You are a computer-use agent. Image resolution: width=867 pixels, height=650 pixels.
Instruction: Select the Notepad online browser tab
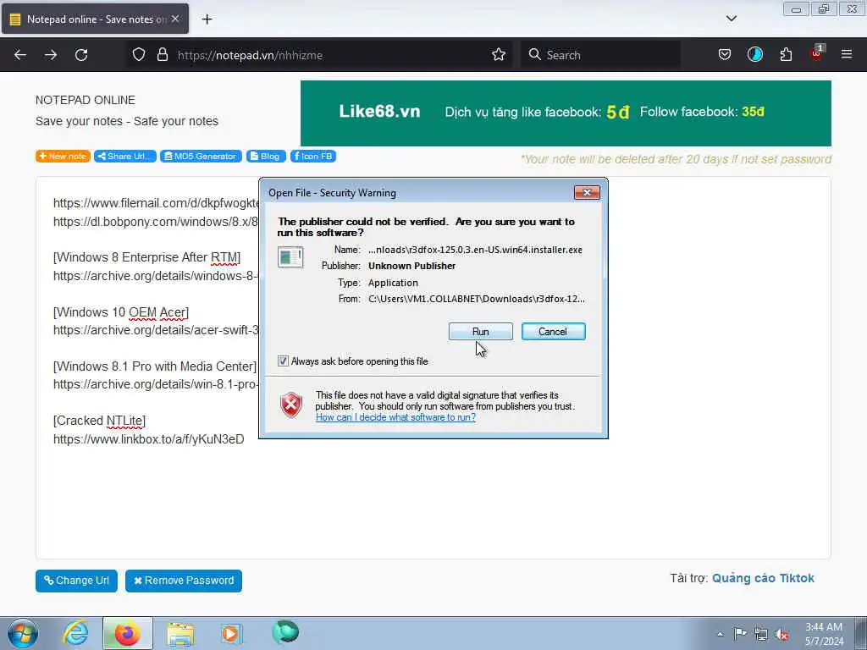point(95,19)
